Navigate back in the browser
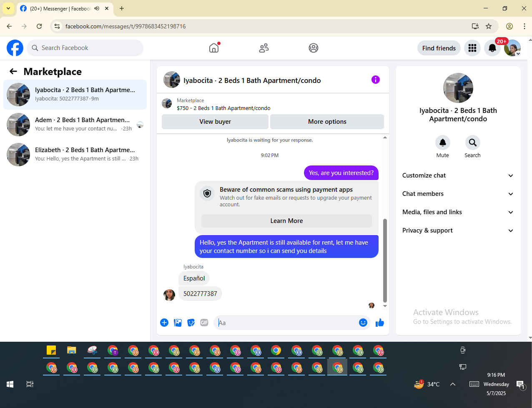 (x=9, y=26)
